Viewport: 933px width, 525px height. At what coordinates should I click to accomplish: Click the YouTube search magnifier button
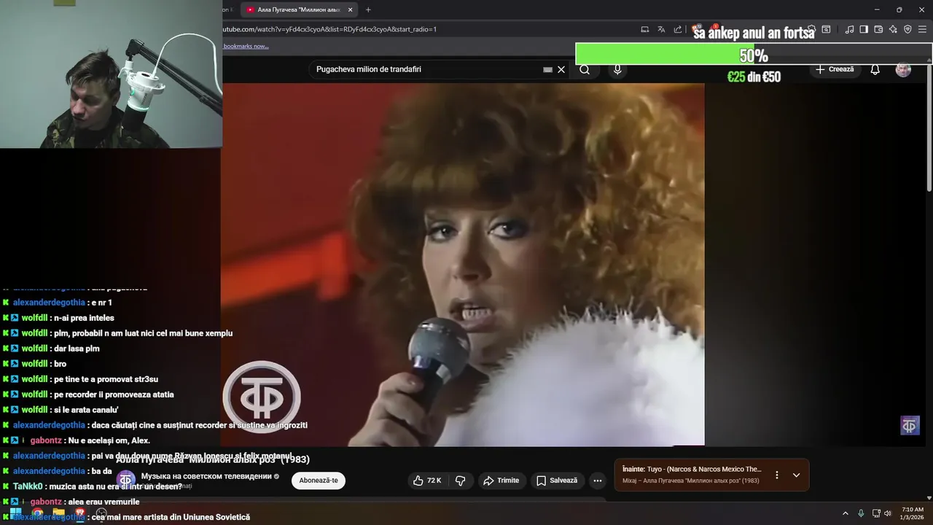tap(585, 69)
